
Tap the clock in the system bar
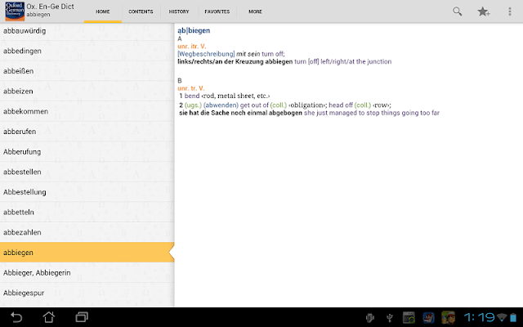479,317
